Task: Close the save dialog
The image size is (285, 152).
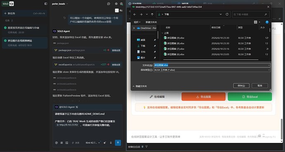Action: point(268,7)
